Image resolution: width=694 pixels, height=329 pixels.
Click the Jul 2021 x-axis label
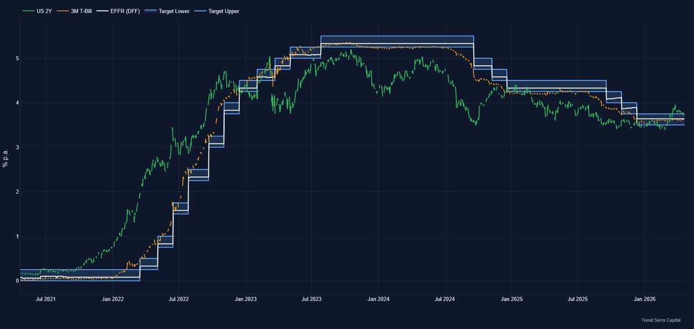pos(46,300)
